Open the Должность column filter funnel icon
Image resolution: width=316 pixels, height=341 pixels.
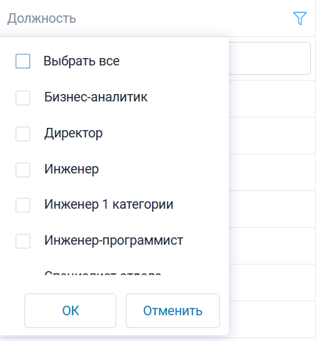(x=300, y=18)
